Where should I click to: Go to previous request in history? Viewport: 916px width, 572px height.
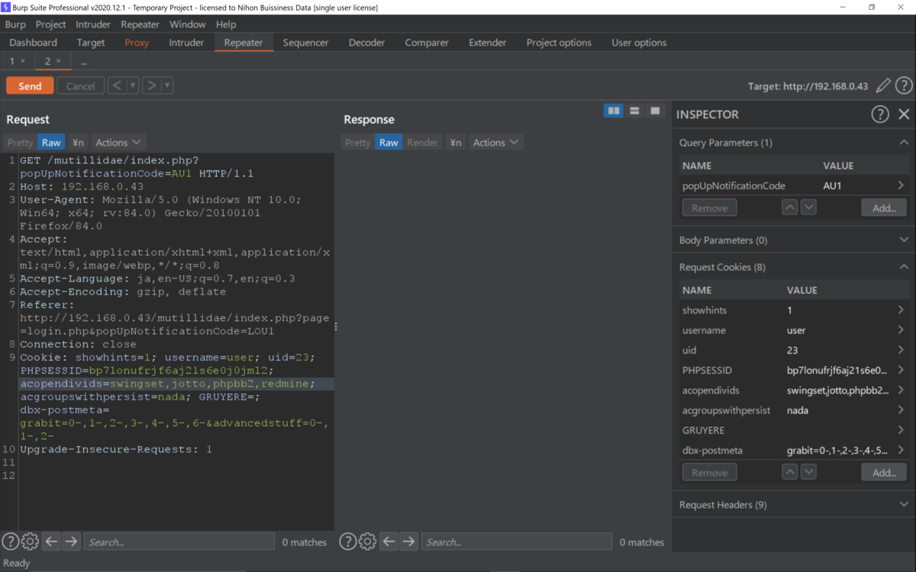coord(117,85)
